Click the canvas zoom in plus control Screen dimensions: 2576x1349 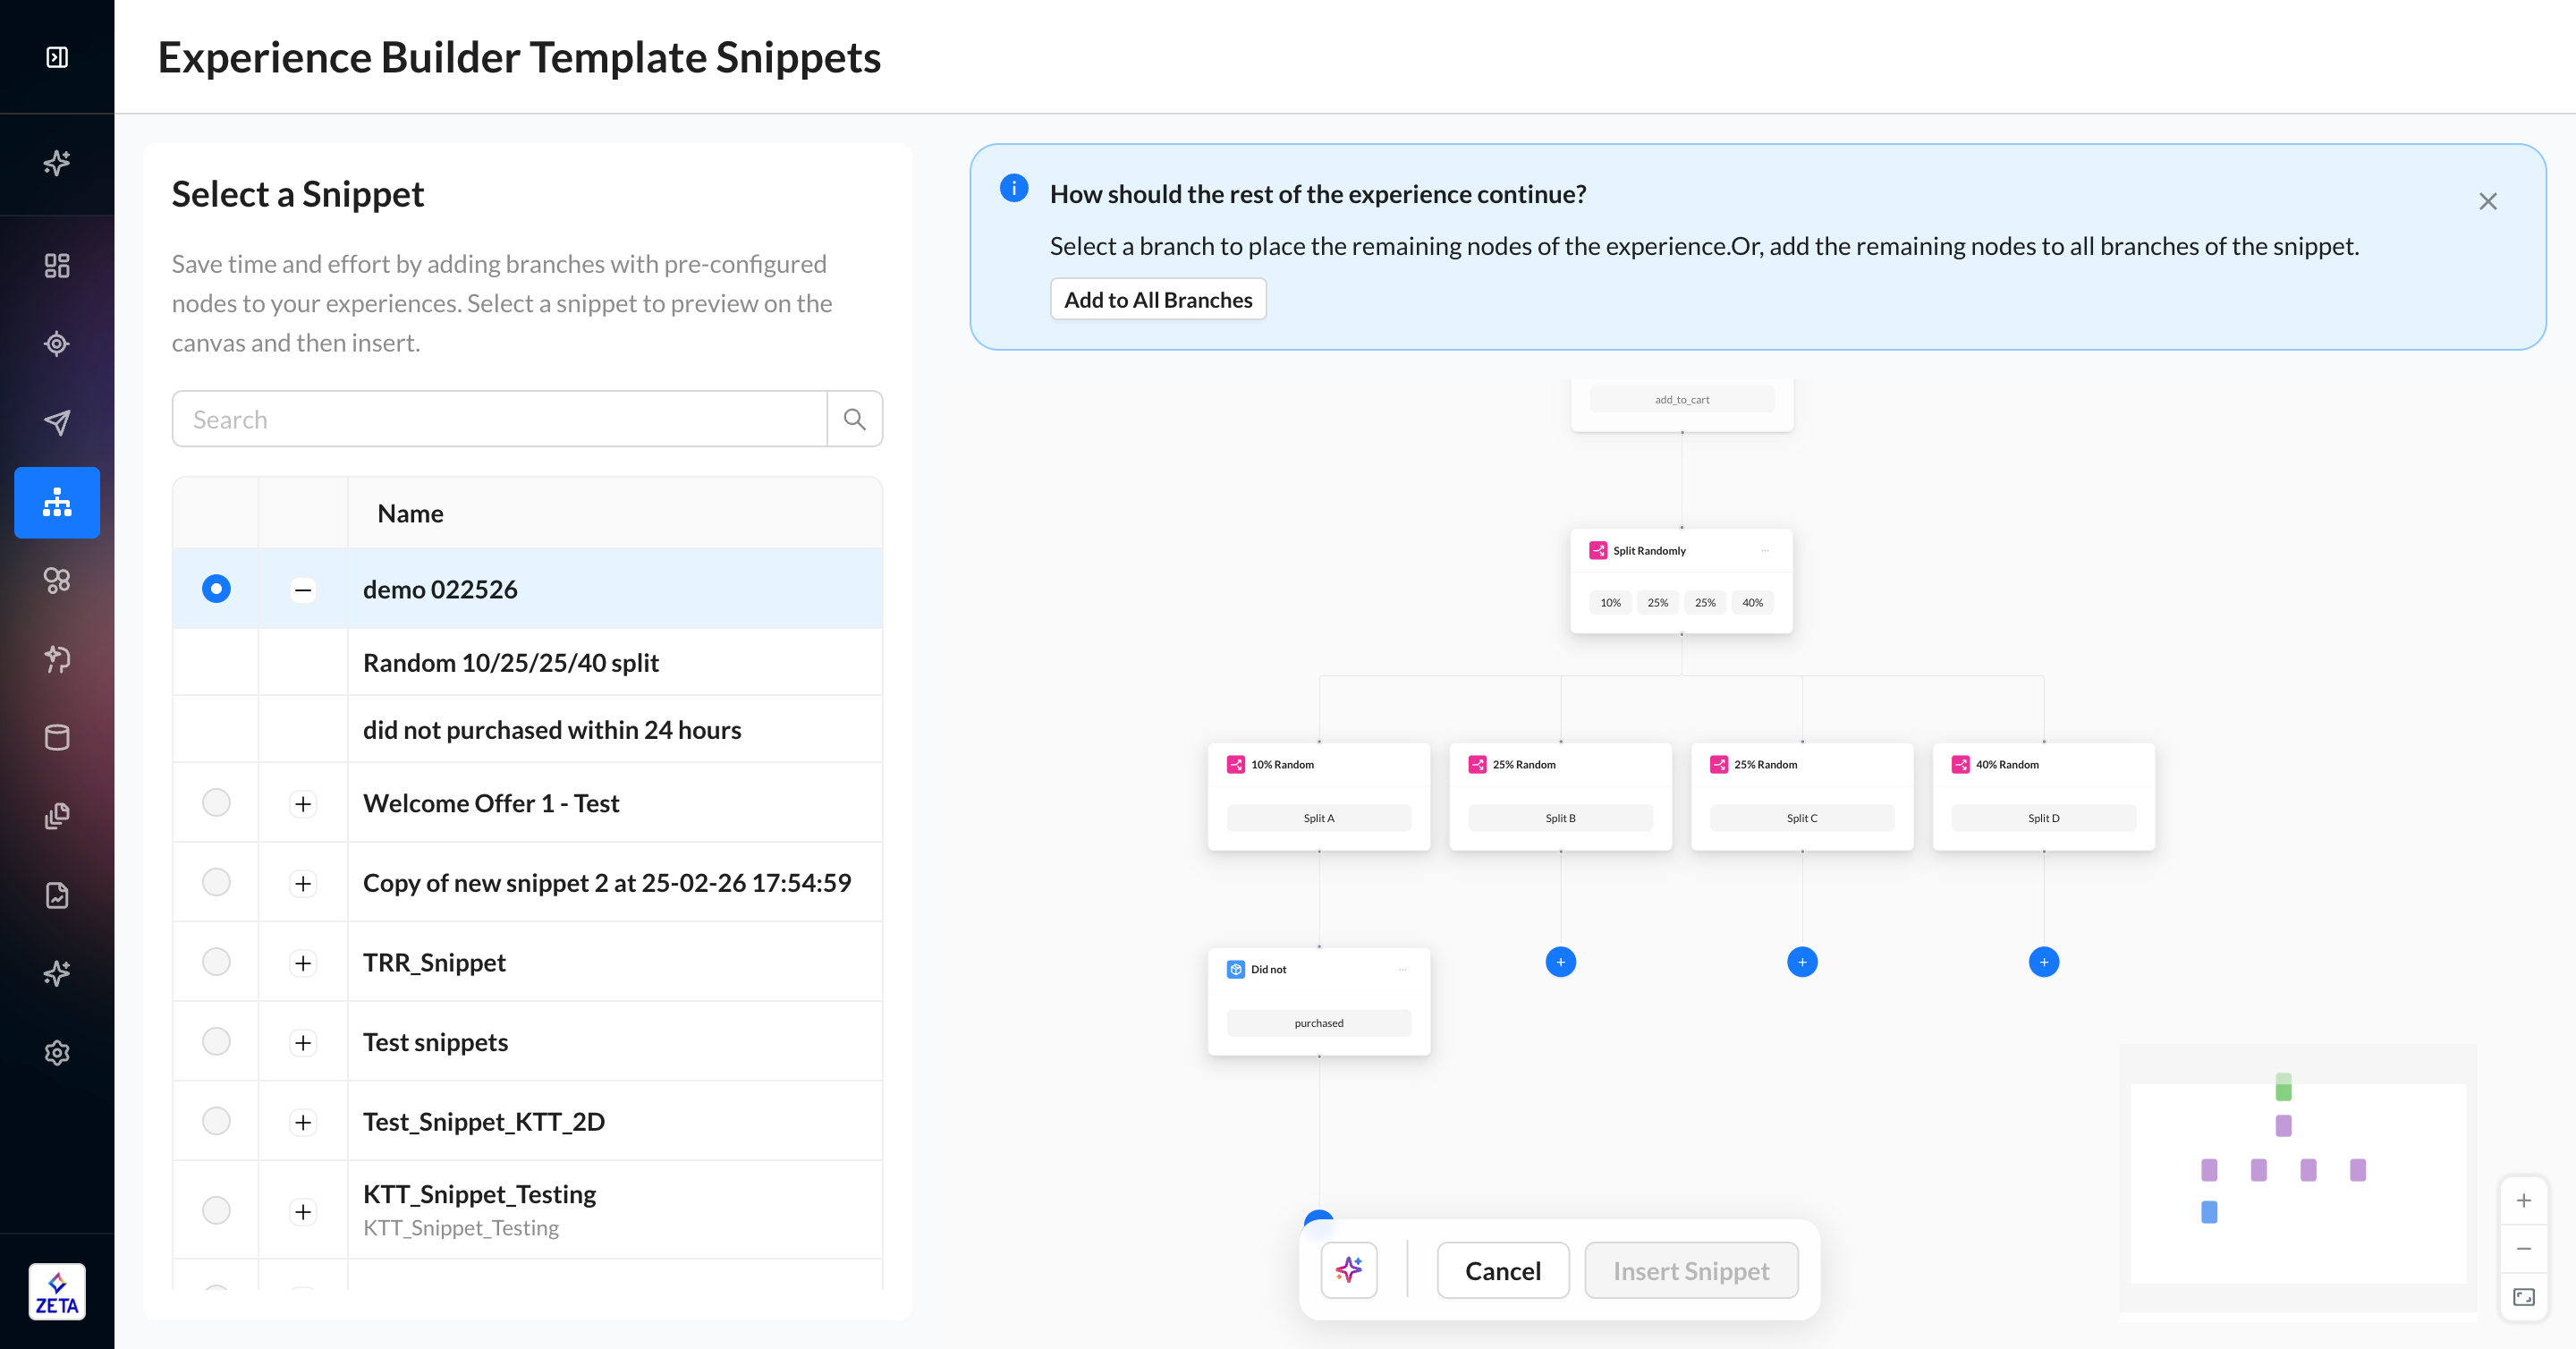tap(2523, 1201)
